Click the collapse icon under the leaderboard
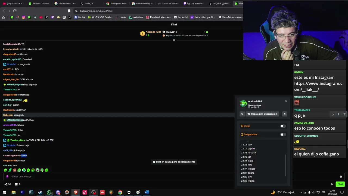This screenshot has height=196, width=348. [174, 40]
